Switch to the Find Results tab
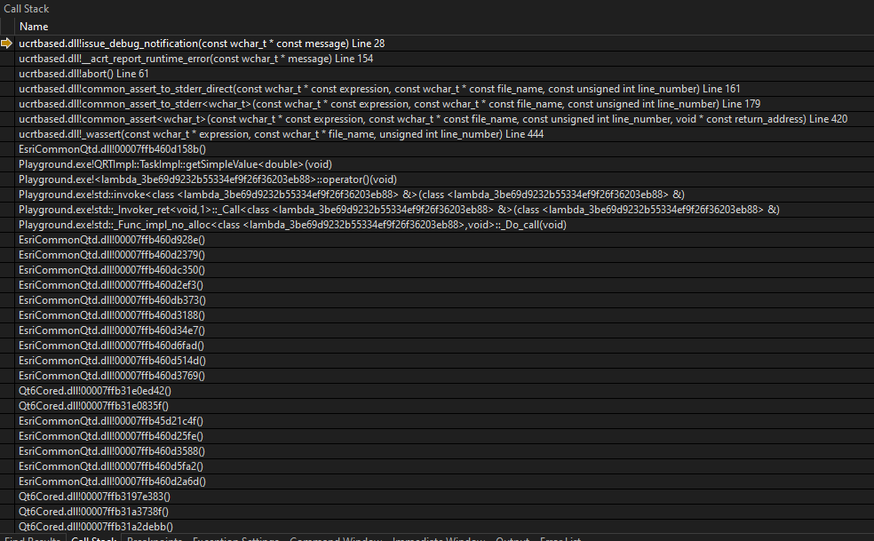The image size is (874, 541). point(32,538)
